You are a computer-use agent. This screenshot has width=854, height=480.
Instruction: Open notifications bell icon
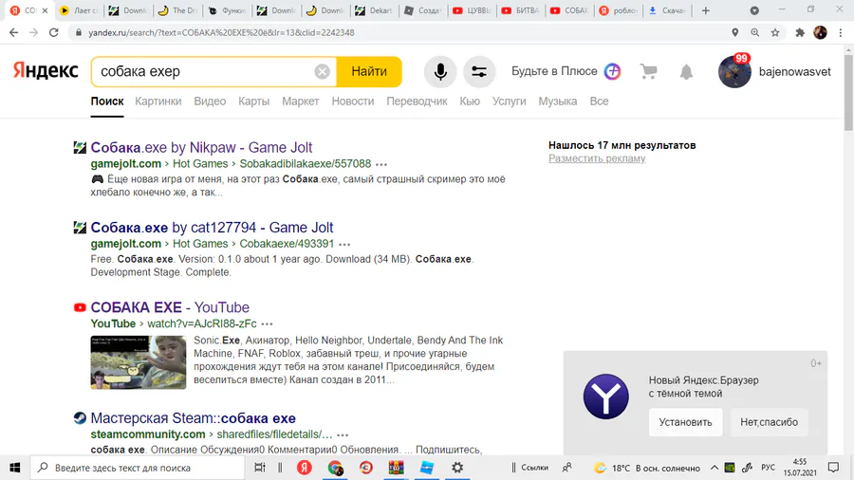(x=686, y=71)
